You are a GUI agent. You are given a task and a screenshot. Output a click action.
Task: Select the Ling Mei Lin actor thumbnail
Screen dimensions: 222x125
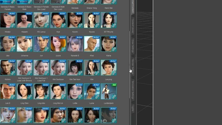tap(58, 91)
